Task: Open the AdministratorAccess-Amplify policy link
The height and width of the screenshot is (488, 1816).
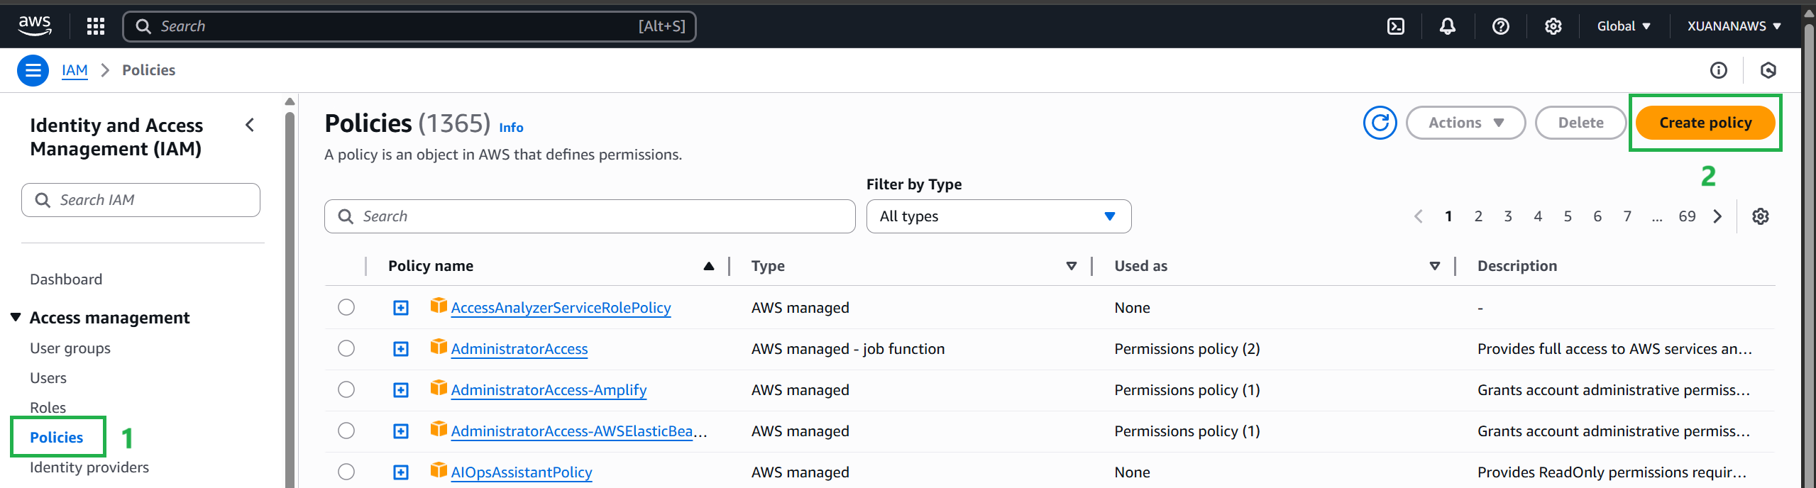Action: pyautogui.click(x=549, y=390)
